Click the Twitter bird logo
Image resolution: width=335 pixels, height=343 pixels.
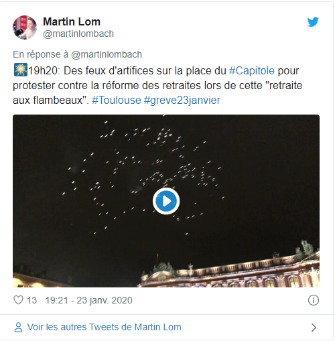click(x=313, y=21)
